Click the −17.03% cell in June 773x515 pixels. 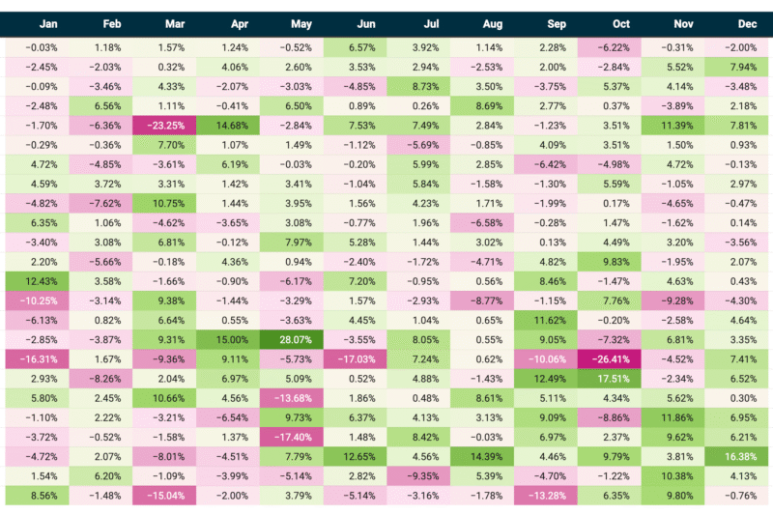(x=358, y=359)
